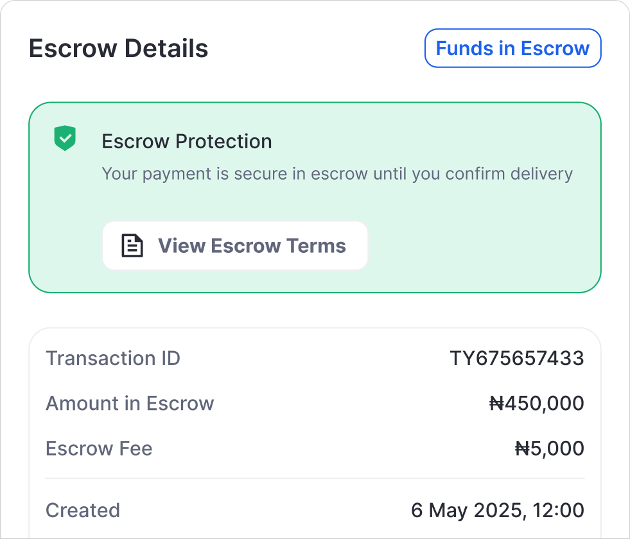Select transaction ID TY675657433

tap(516, 358)
